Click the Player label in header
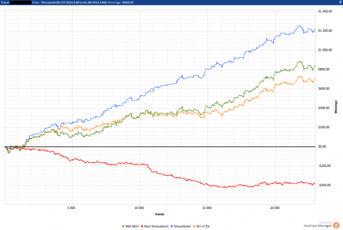 [5, 2]
